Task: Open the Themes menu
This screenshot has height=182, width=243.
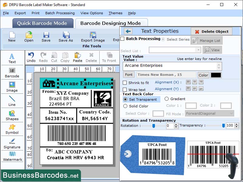Action: point(115,13)
